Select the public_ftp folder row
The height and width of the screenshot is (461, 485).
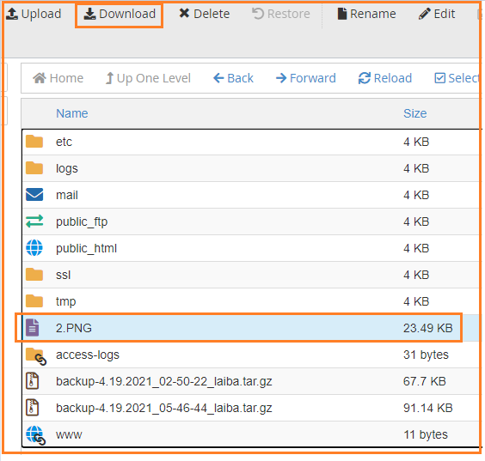tap(251, 221)
